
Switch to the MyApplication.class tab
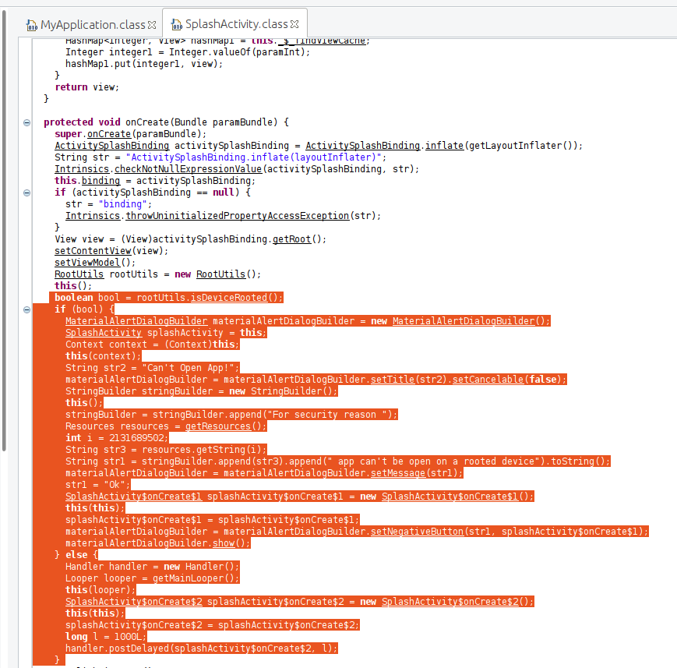92,24
